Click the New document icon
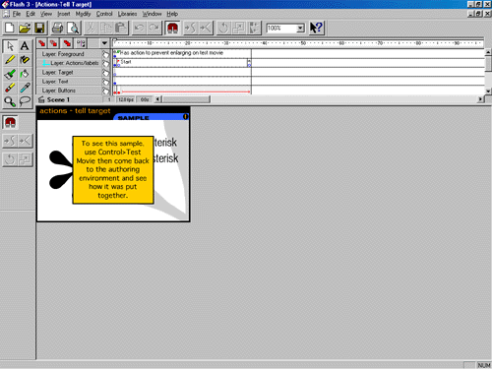The image size is (492, 369). click(x=10, y=28)
